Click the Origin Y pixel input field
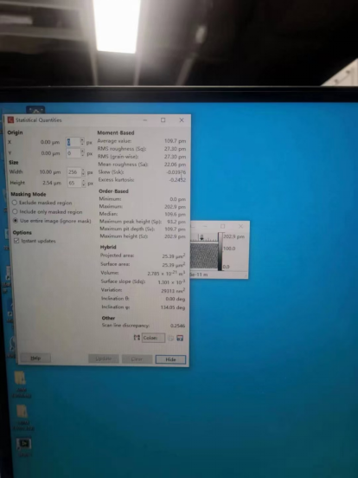358x478 pixels. tap(74, 153)
